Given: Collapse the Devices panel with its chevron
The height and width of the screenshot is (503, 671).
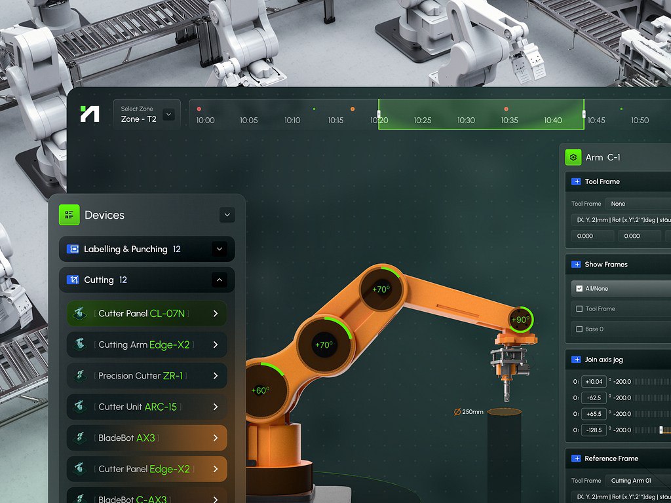Looking at the screenshot, I should point(227,215).
